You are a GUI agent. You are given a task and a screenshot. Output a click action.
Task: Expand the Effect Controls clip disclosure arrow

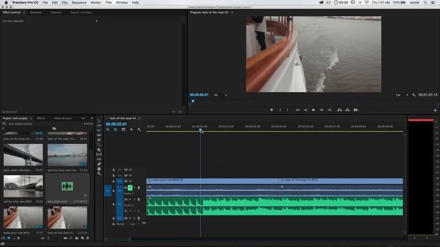96,21
